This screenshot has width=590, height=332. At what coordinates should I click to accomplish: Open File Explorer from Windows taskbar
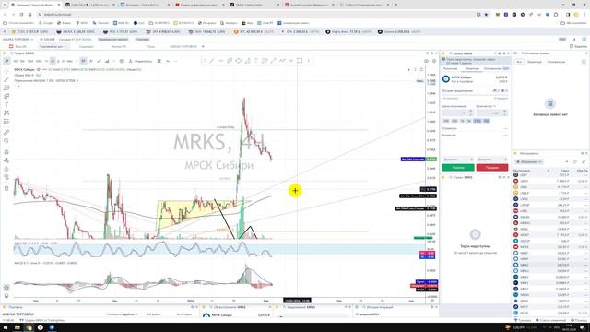(17, 327)
